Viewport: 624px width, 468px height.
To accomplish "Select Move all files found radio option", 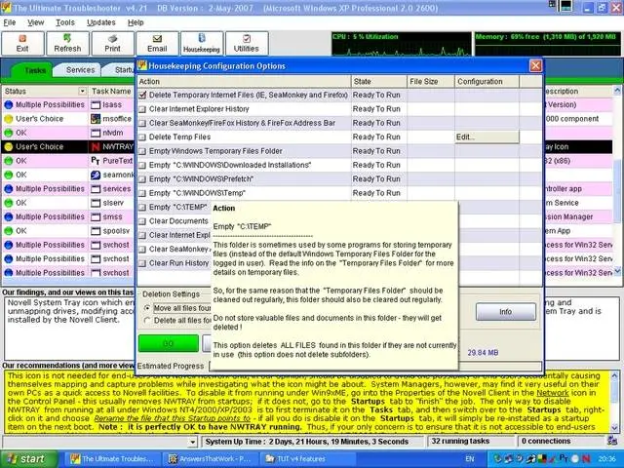I will coord(147,308).
